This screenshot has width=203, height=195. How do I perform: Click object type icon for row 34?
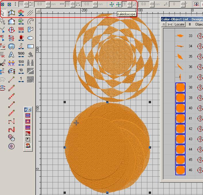pyautogui.click(x=200, y=46)
